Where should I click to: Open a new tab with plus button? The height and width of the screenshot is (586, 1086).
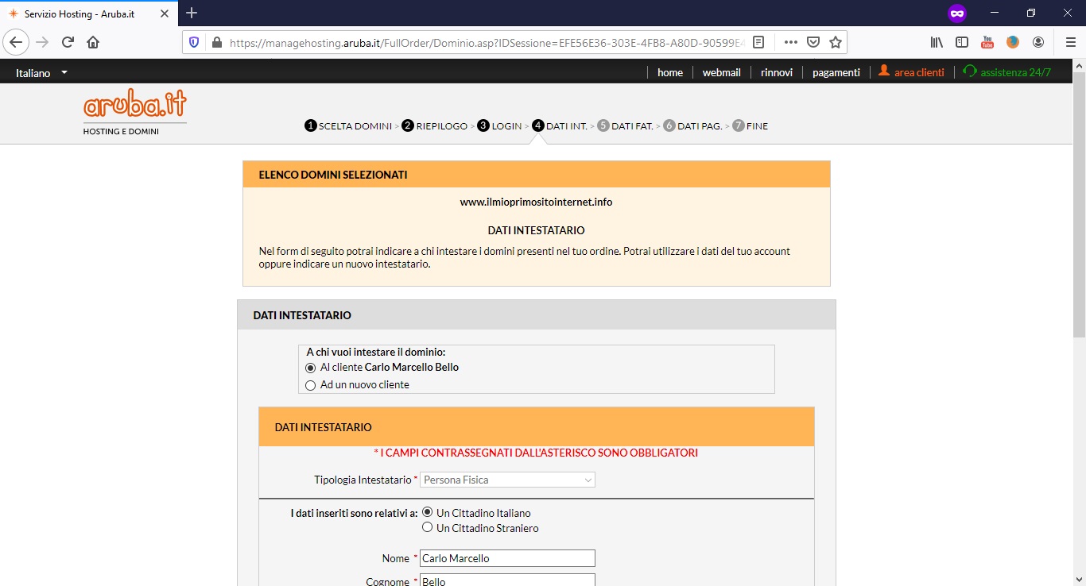tap(192, 13)
